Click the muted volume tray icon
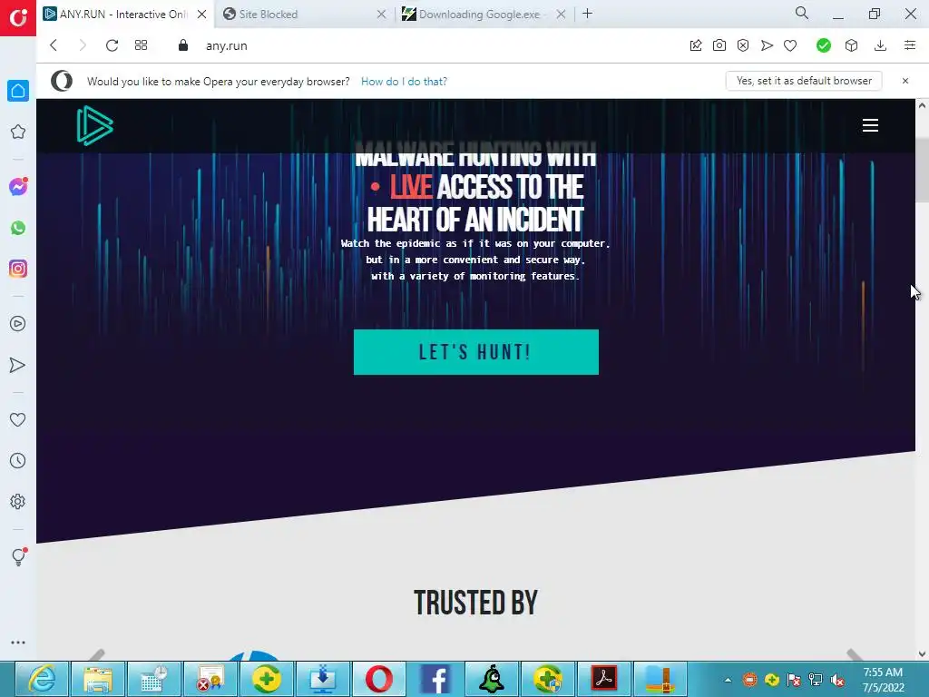This screenshot has height=697, width=929. 837,680
